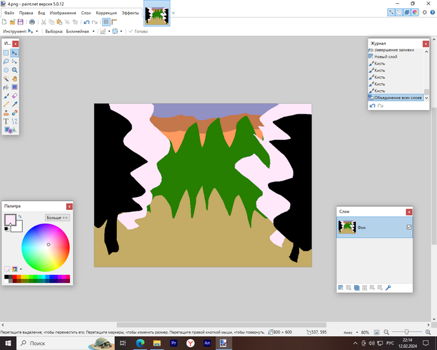Click the Save file toolbar icon
The width and height of the screenshot is (437, 350).
coord(21,22)
